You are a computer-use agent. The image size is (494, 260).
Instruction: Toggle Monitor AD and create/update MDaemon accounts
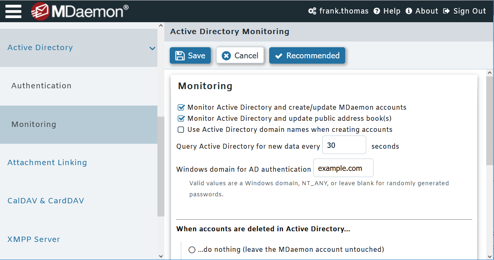181,108
